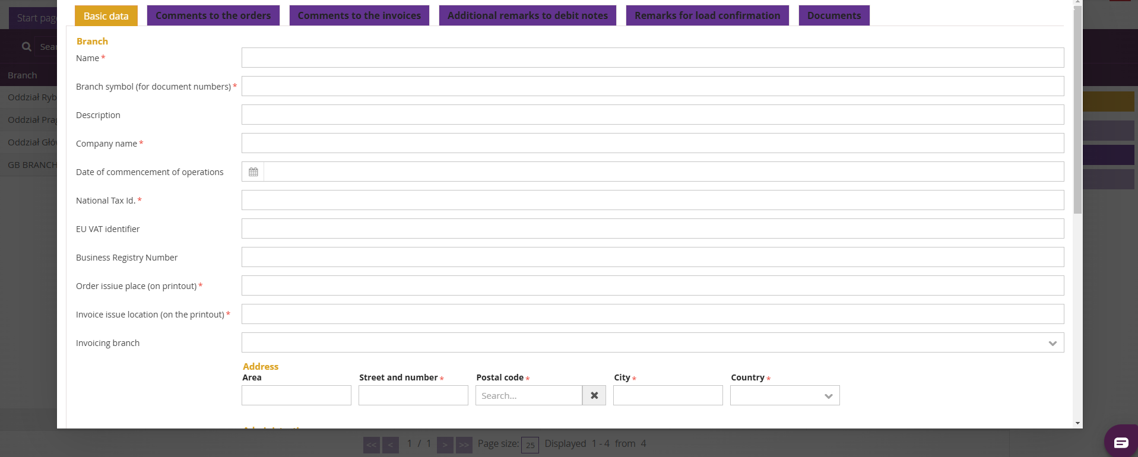
Task: Go to last page with >> button
Action: (464, 445)
